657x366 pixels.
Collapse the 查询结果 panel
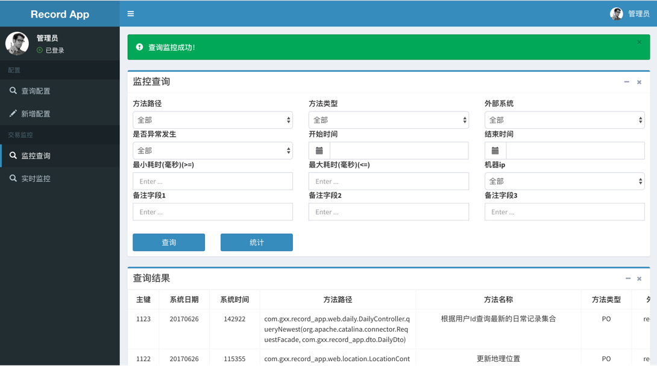coord(627,279)
